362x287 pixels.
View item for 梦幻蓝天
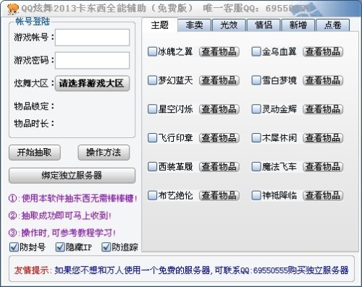219,80
